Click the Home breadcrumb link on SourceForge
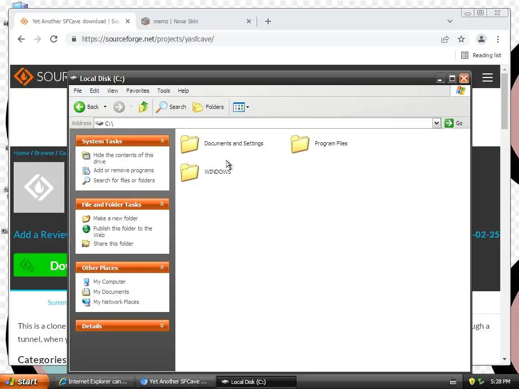The image size is (519, 389). [21, 153]
